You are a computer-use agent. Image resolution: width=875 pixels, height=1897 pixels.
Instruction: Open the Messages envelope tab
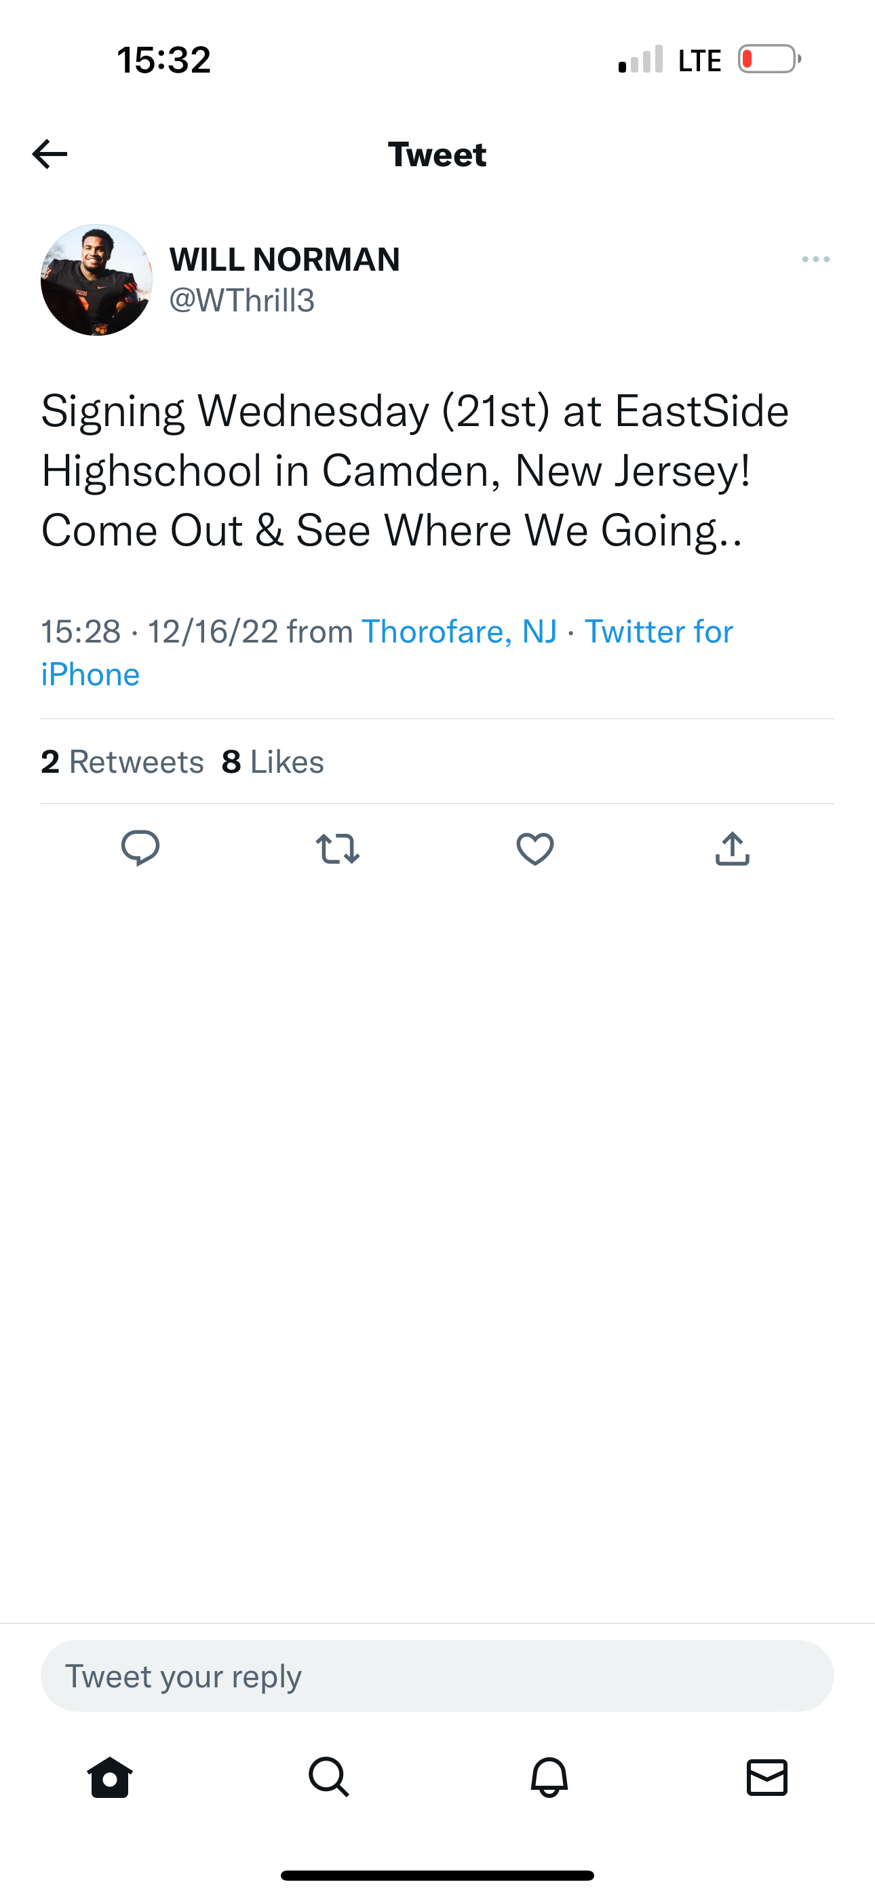(766, 1778)
